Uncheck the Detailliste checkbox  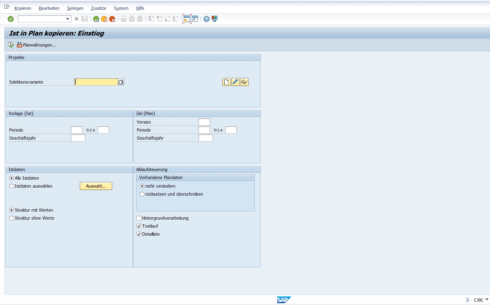coord(139,234)
